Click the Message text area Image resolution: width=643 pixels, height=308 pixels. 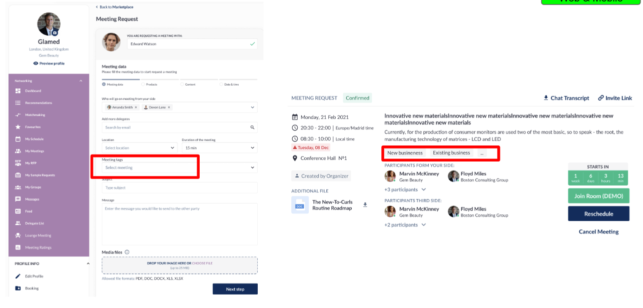pos(180,224)
